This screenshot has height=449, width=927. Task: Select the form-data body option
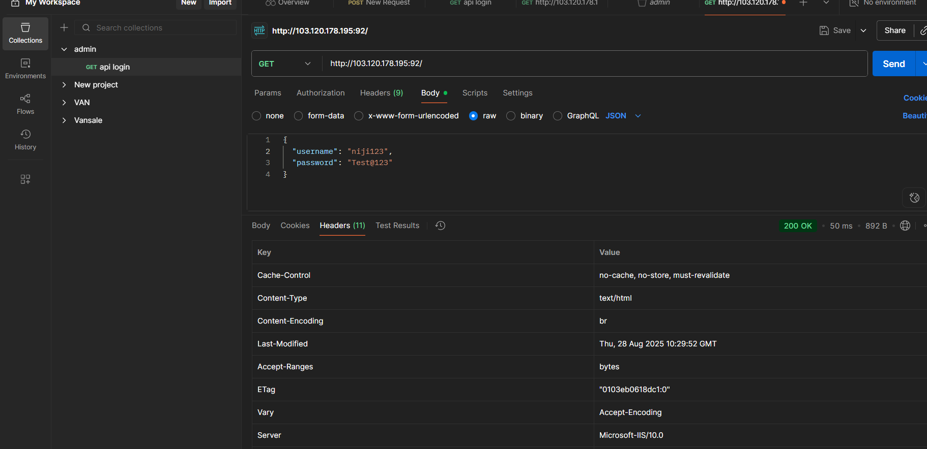pos(299,116)
